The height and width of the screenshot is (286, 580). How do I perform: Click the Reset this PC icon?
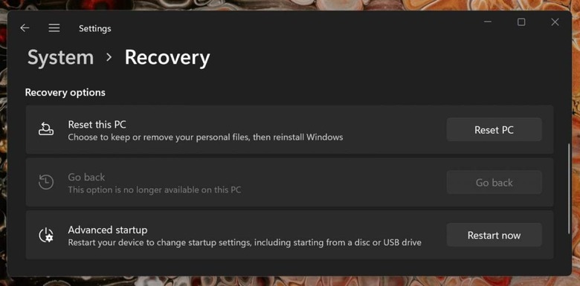tap(46, 130)
